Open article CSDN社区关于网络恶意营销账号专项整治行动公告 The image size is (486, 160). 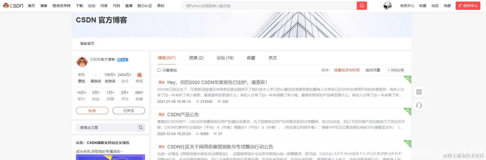220,147
